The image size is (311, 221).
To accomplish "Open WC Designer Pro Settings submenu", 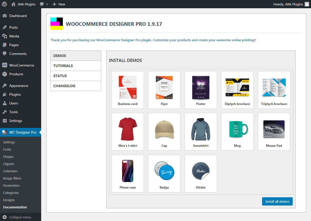I will click(x=9, y=142).
